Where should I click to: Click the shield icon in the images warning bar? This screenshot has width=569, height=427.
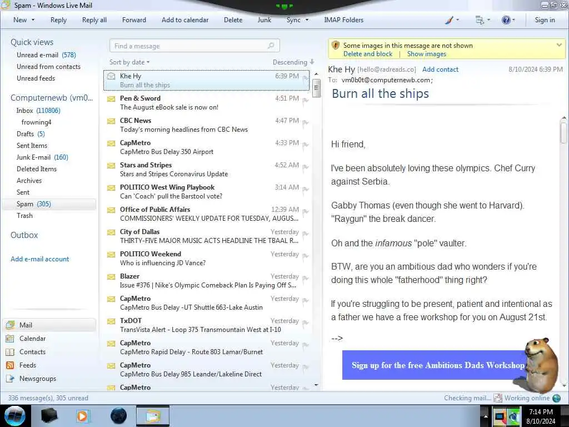(x=336, y=46)
